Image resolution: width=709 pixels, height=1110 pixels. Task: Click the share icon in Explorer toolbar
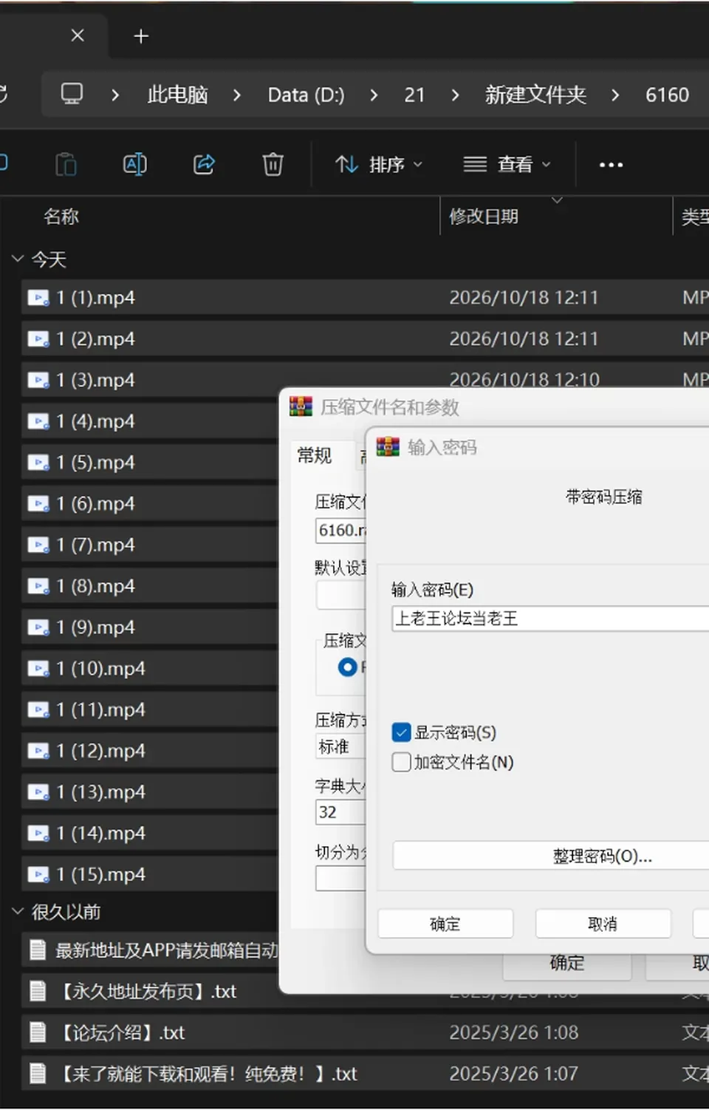click(204, 164)
